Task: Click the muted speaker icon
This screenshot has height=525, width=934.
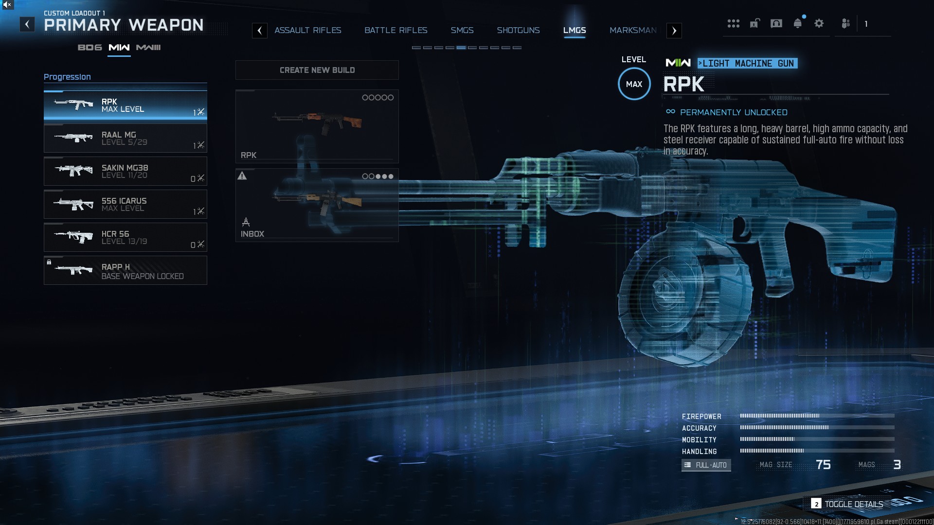Action: click(7, 5)
